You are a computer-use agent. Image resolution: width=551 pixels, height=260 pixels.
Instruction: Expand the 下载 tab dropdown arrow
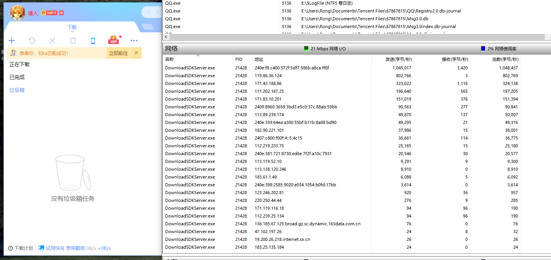(72, 31)
